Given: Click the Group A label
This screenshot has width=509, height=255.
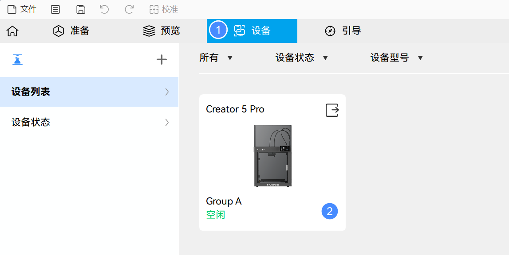Looking at the screenshot, I should [x=224, y=201].
